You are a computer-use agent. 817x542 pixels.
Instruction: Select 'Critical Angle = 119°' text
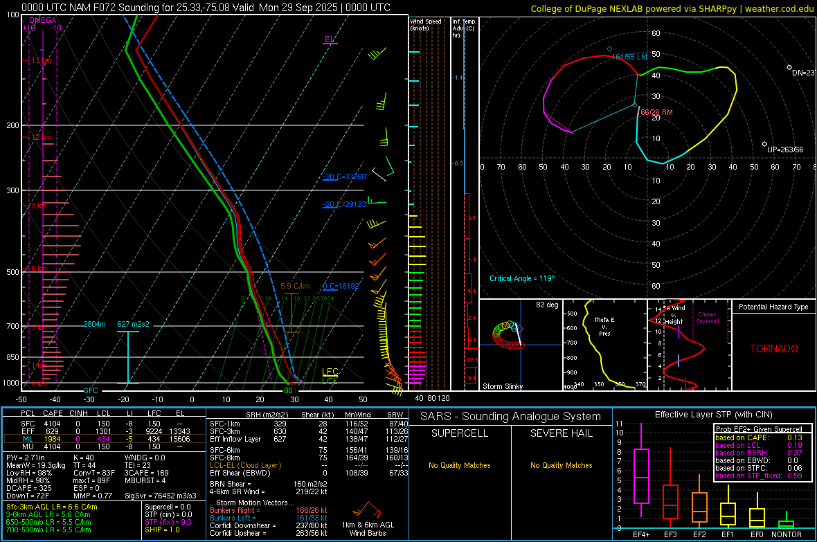[522, 278]
